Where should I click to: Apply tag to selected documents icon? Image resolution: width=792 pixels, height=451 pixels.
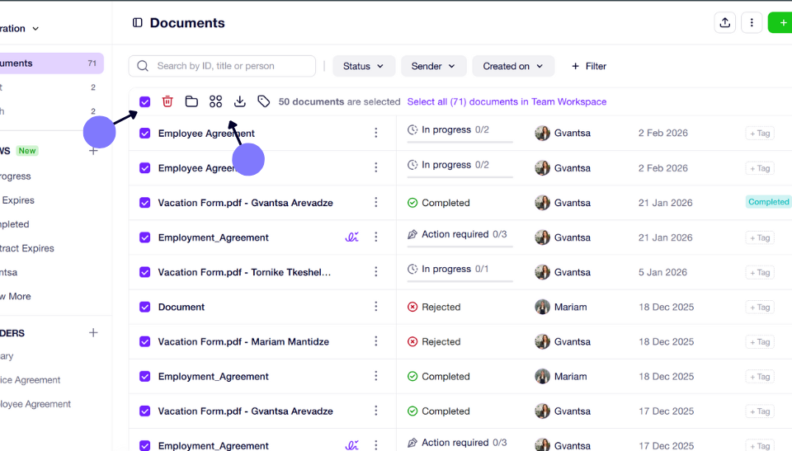click(x=264, y=101)
